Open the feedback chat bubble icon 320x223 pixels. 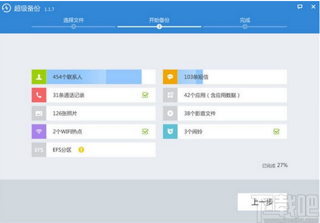click(300, 7)
